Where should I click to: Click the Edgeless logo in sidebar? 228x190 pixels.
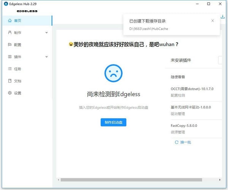[x=27, y=11]
